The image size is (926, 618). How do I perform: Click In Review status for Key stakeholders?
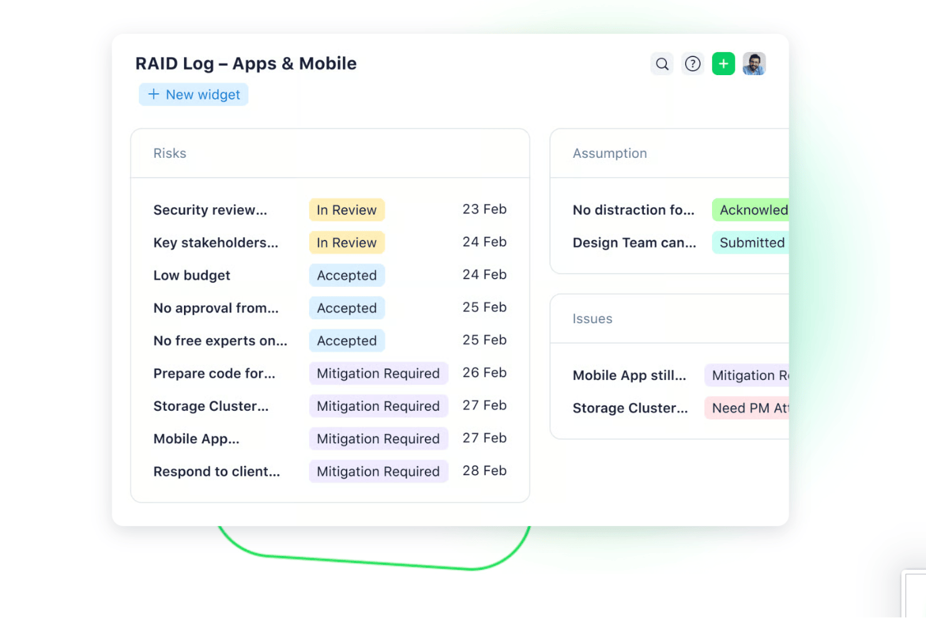pos(347,242)
